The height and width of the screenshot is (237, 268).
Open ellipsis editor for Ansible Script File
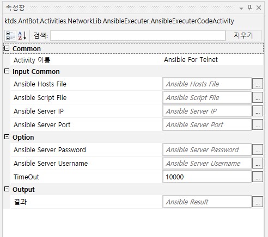tap(258, 97)
